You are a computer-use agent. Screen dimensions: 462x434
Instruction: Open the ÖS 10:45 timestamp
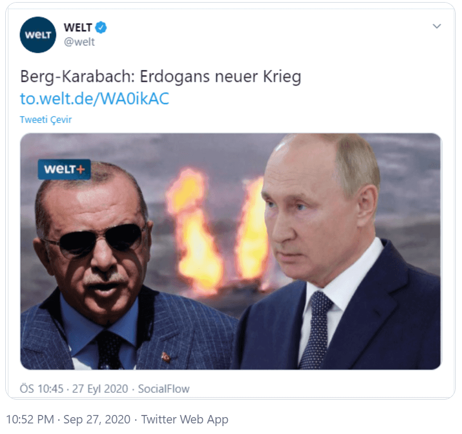[x=42, y=389]
